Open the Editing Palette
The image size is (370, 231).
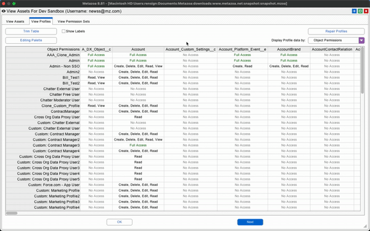pos(31,40)
